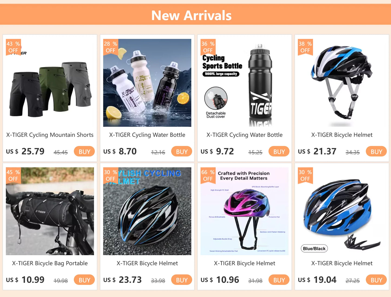Buy the 19.04 Blue/Black helmet
This screenshot has height=297, width=391.
(376, 280)
